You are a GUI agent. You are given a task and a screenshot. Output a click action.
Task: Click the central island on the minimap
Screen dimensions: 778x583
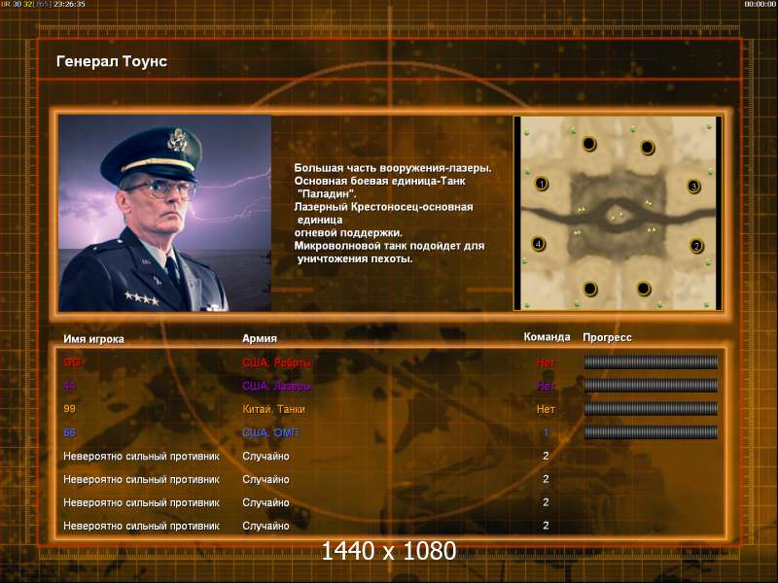click(617, 216)
